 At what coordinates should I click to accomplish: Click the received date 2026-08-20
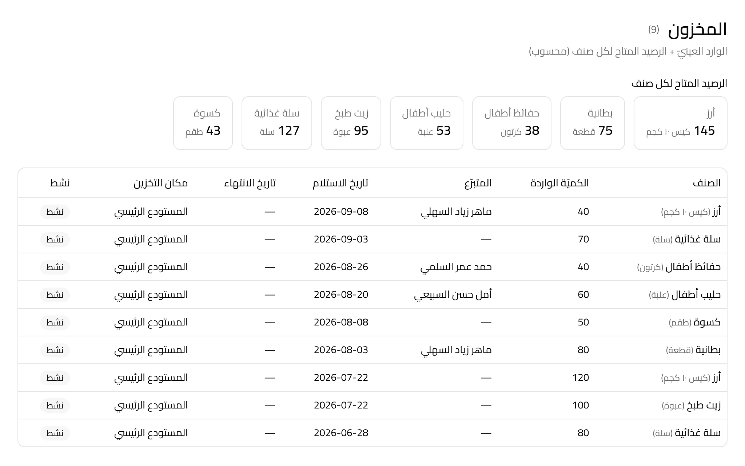[341, 295]
